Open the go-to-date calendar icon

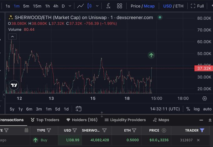pos(78,109)
